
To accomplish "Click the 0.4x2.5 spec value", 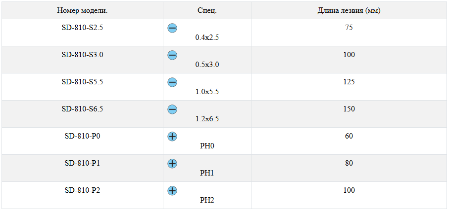I will 207,37.
